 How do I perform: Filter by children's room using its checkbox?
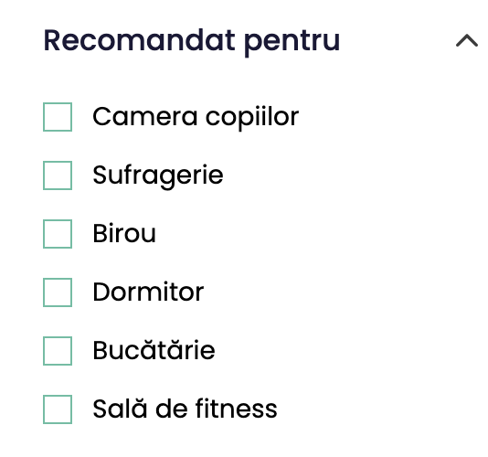pos(58,117)
